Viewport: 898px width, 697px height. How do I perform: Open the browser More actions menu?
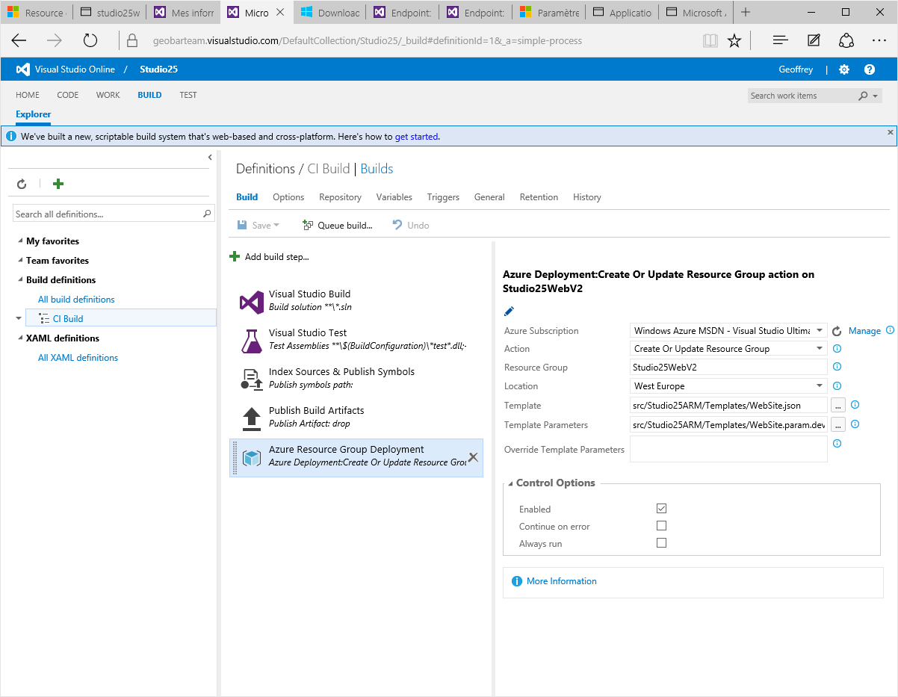pos(879,40)
